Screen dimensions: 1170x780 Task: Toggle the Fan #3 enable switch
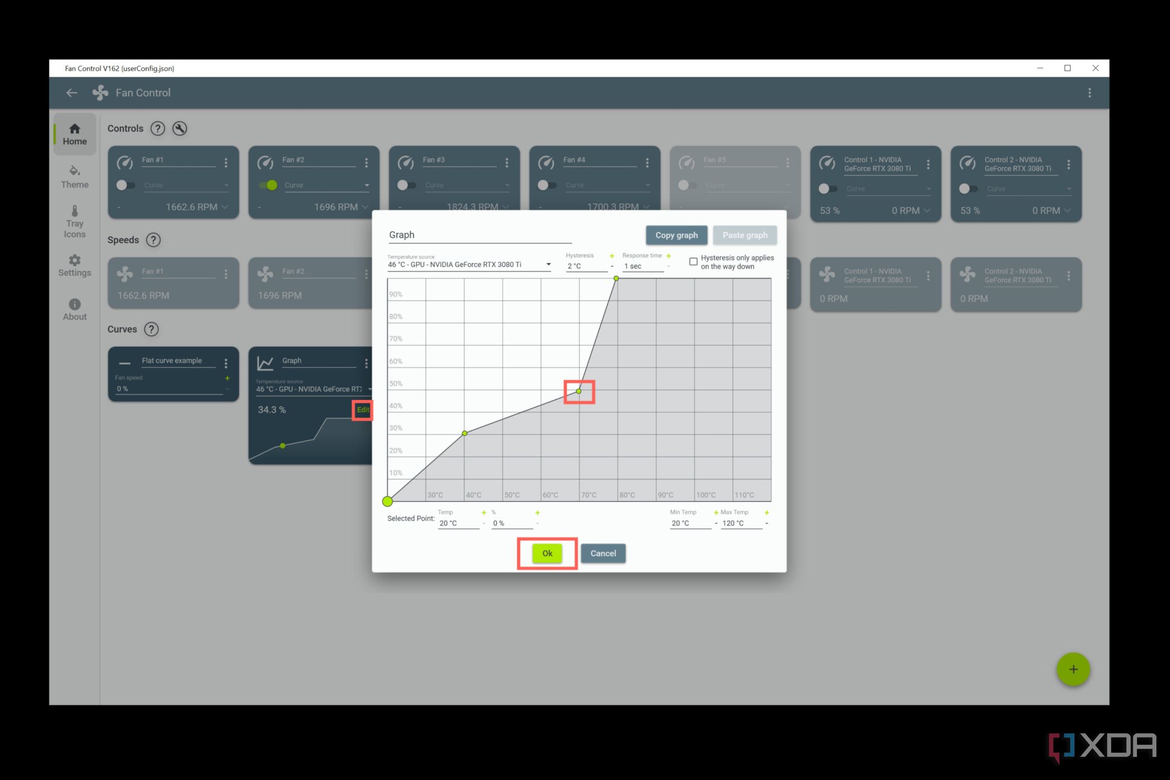coord(407,184)
